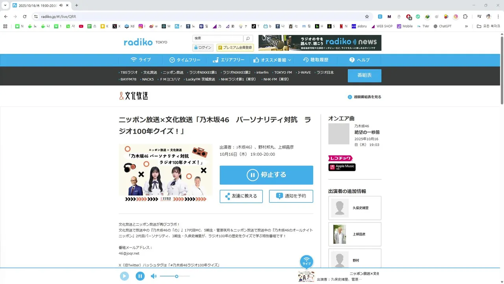The width and height of the screenshot is (504, 284).
Task: Select the J-WAVE station
Action: [x=304, y=73]
